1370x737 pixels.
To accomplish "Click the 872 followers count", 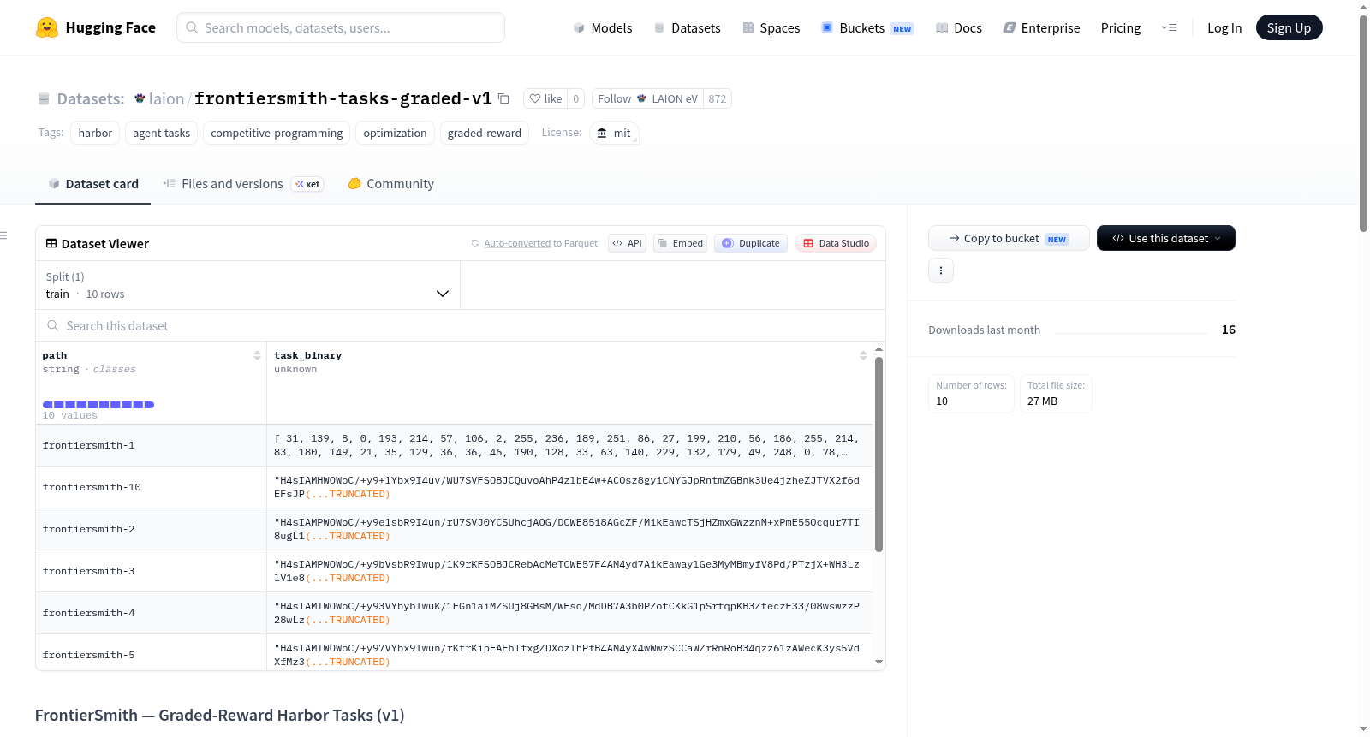I will [x=718, y=98].
